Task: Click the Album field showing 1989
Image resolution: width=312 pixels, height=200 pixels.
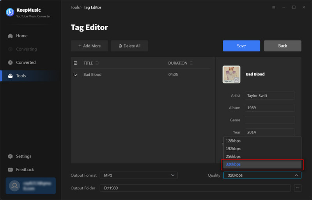Action: click(270, 108)
